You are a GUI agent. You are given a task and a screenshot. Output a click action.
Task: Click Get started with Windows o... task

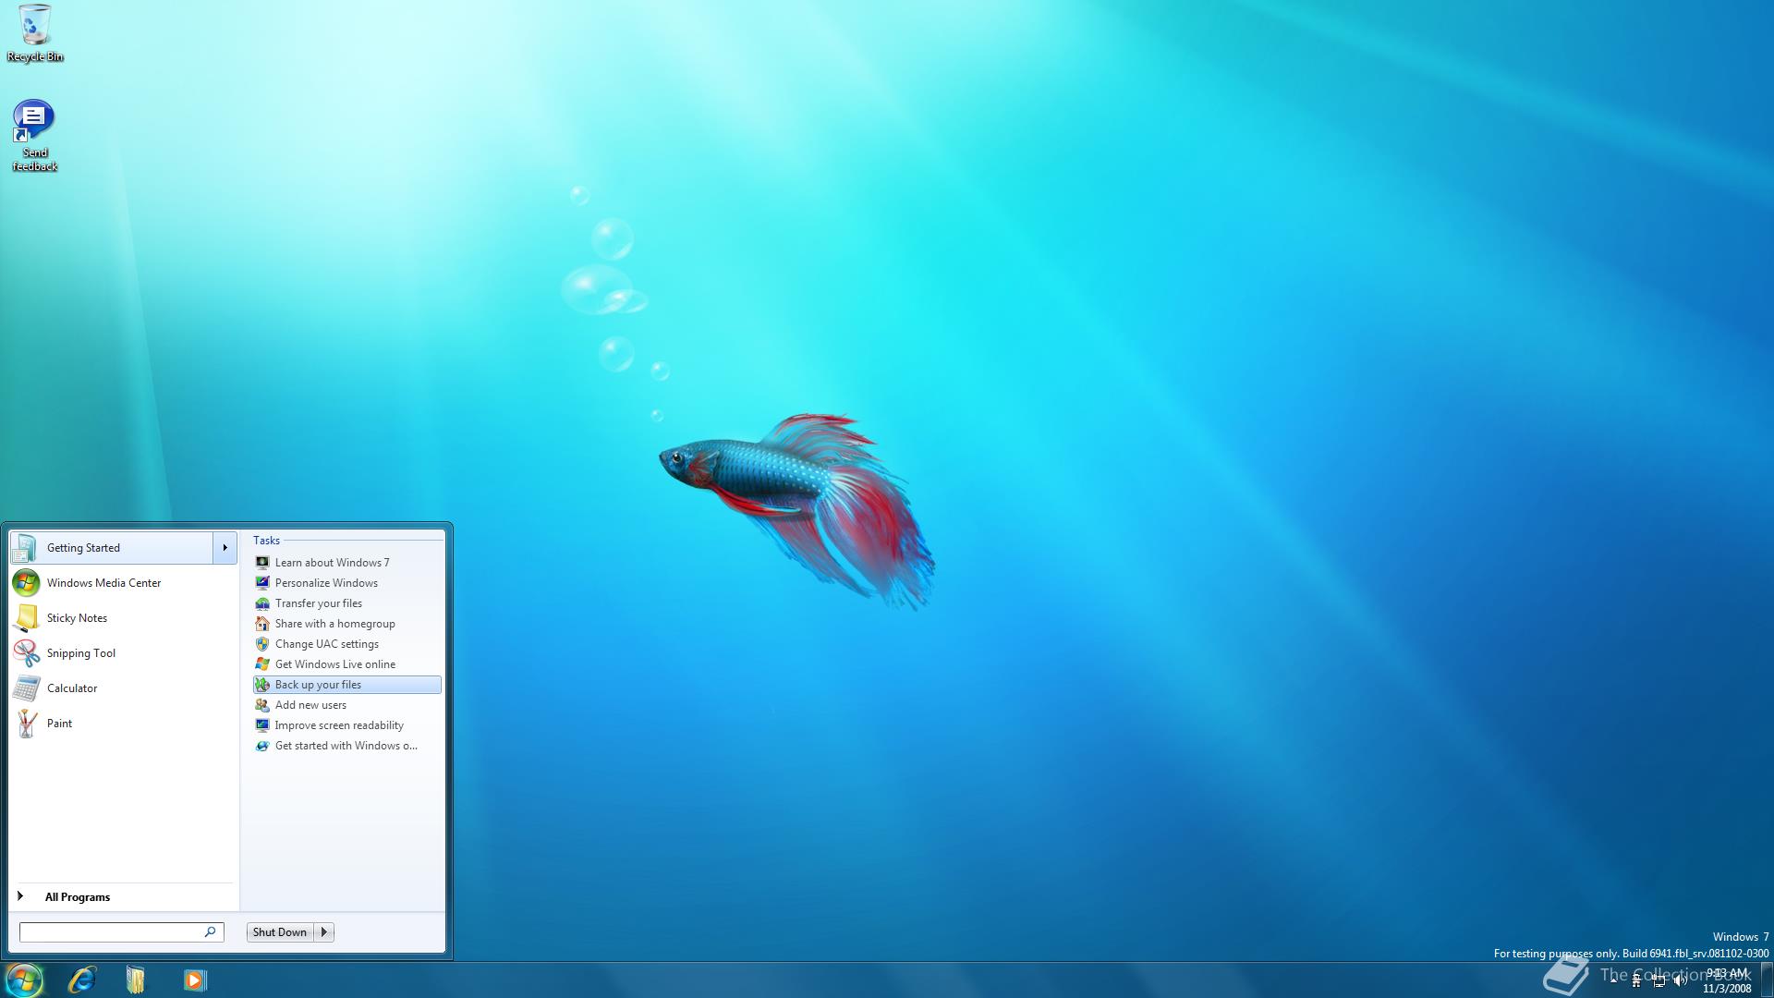pos(346,746)
